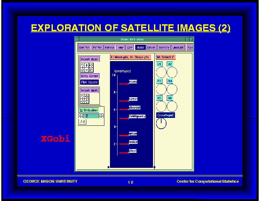The height and width of the screenshot is (201, 260).
Task: Toggle the B2 variable label
Action: (170, 64)
